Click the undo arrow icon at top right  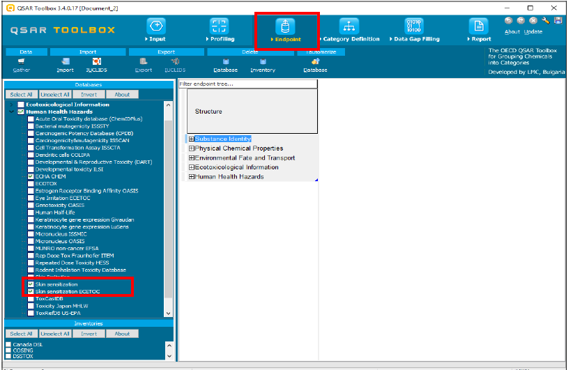pyautogui.click(x=509, y=21)
